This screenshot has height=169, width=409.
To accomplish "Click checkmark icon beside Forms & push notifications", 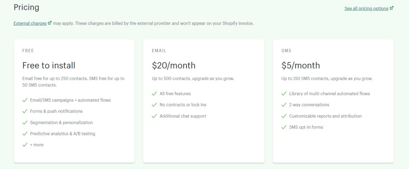I will pyautogui.click(x=25, y=111).
